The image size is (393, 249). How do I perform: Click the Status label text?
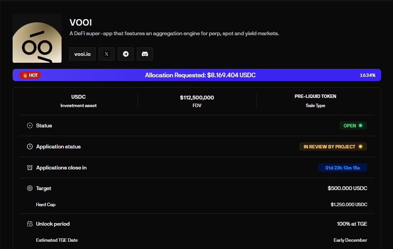click(x=44, y=125)
